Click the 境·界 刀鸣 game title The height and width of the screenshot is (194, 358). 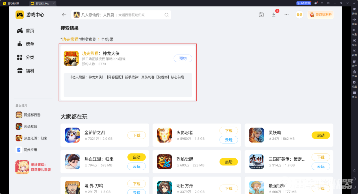(x=94, y=186)
